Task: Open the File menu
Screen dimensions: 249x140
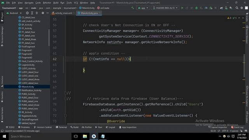Action: pyautogui.click(x=8, y=3)
